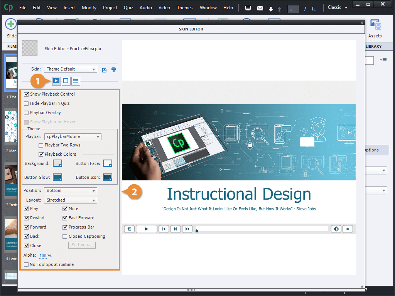395x296 pixels.
Task: Open the Table of Contents tab icon
Action: point(76,81)
